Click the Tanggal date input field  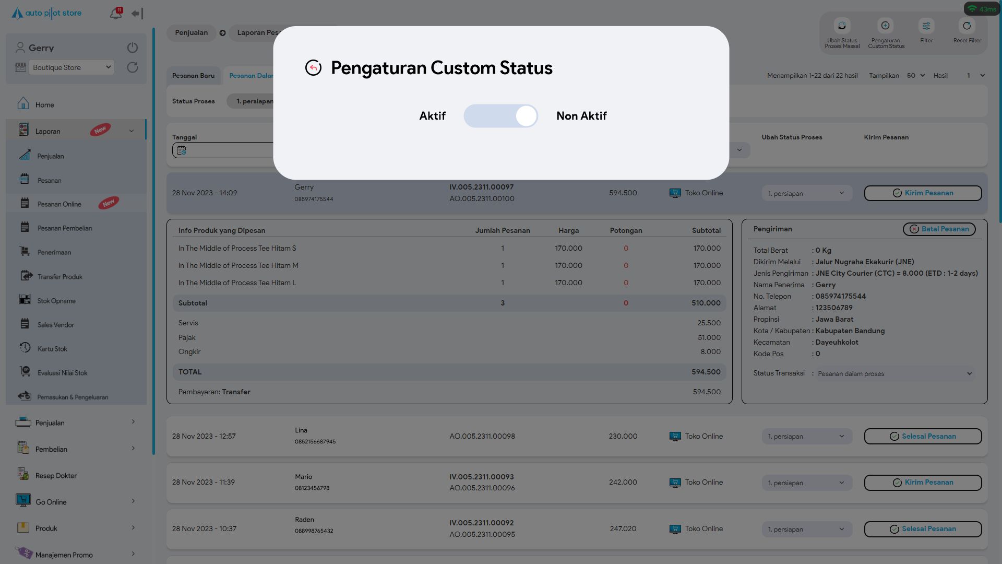pos(224,150)
